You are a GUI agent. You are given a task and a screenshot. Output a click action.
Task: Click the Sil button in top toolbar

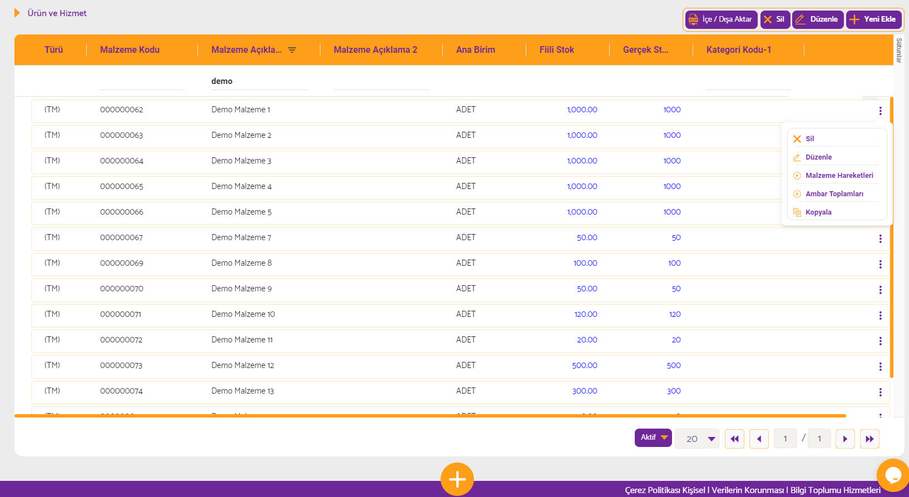pos(775,19)
